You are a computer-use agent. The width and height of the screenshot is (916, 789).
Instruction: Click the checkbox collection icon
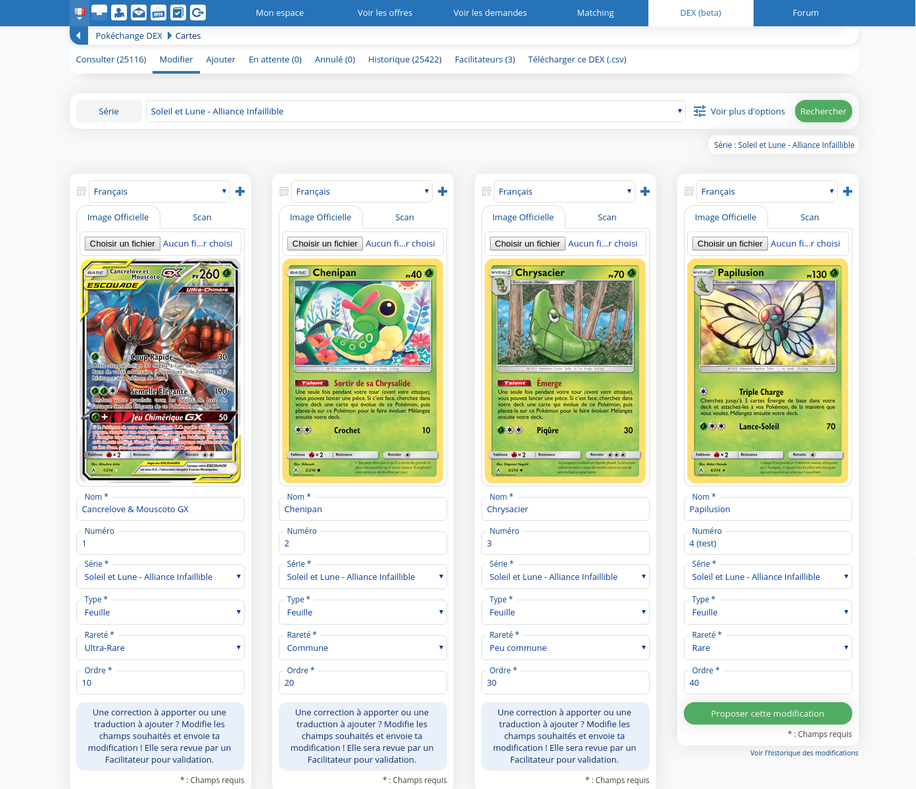click(178, 12)
